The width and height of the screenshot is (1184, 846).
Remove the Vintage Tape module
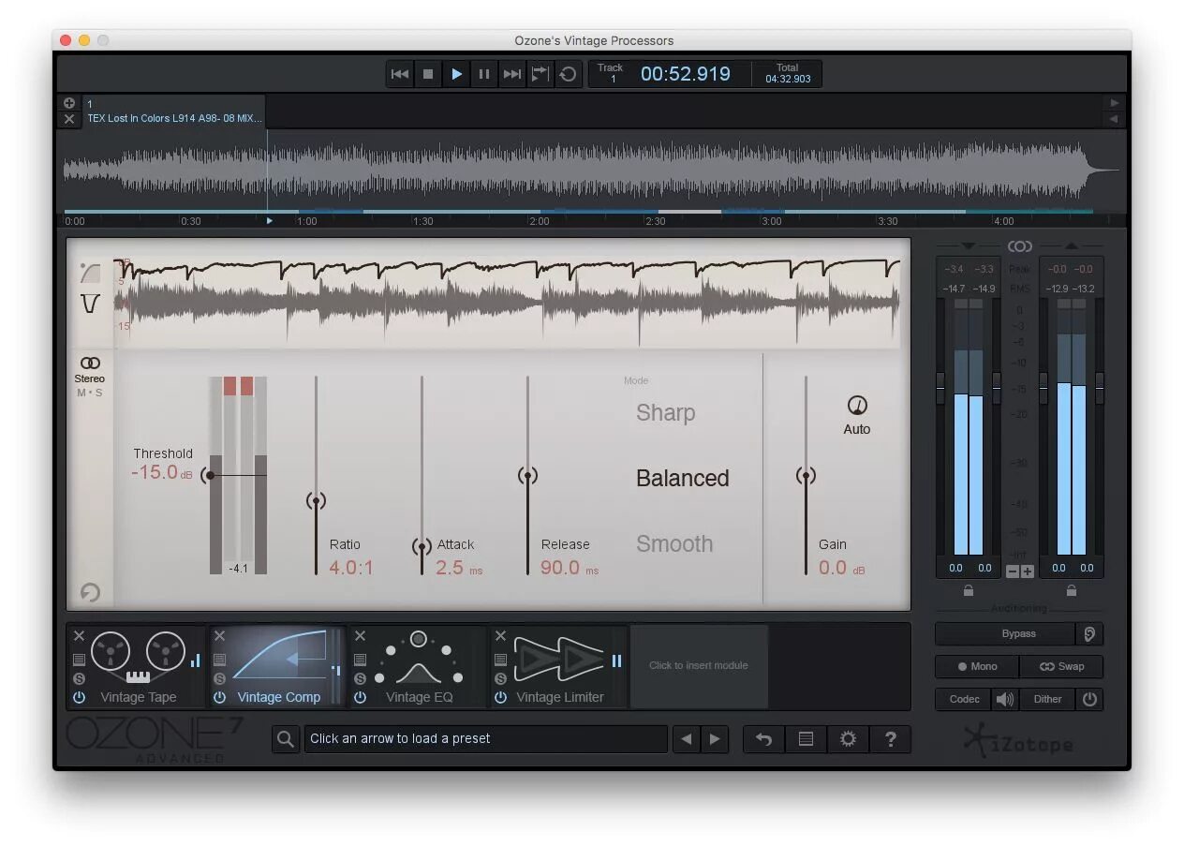tap(79, 636)
